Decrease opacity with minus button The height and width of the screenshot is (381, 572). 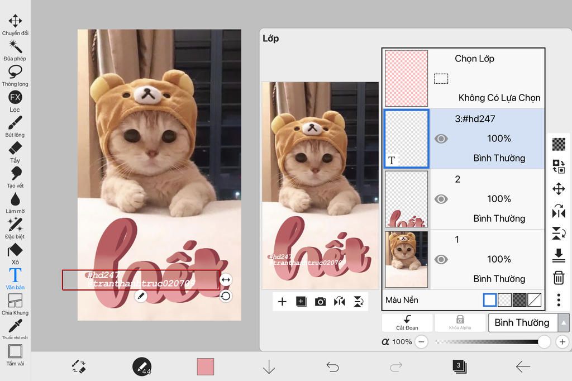pos(421,341)
